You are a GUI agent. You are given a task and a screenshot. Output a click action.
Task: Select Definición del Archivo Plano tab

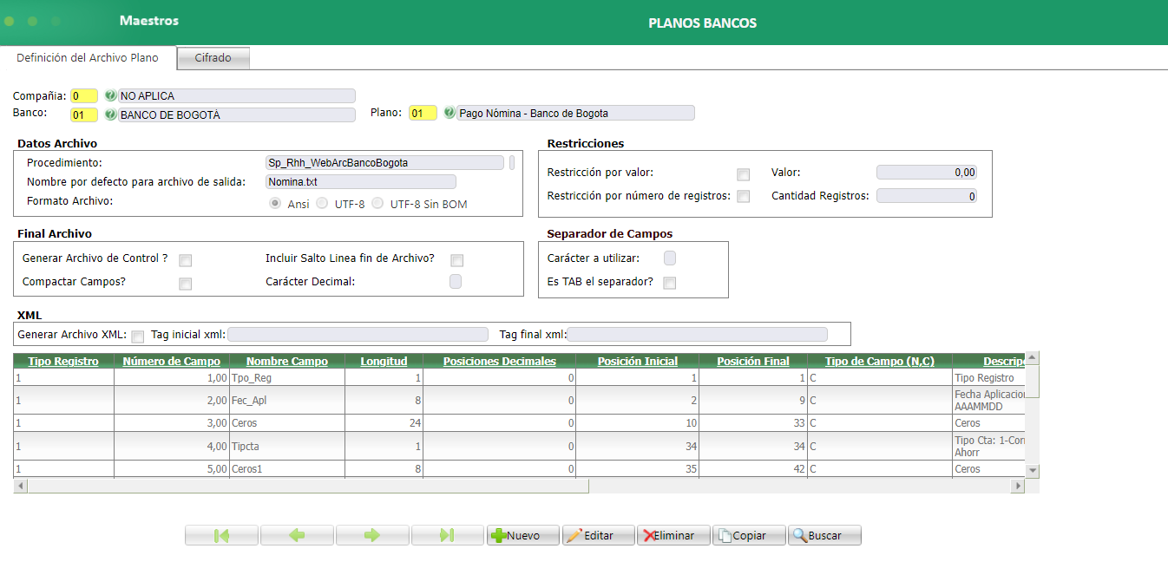click(x=88, y=58)
